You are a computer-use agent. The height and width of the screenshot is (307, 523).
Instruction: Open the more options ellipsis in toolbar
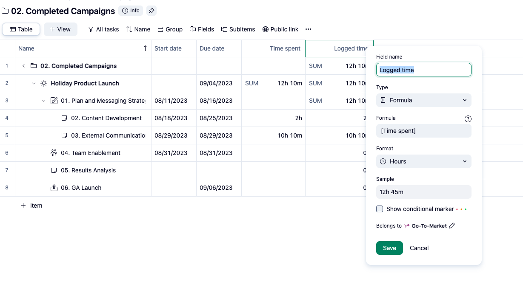pyautogui.click(x=308, y=29)
